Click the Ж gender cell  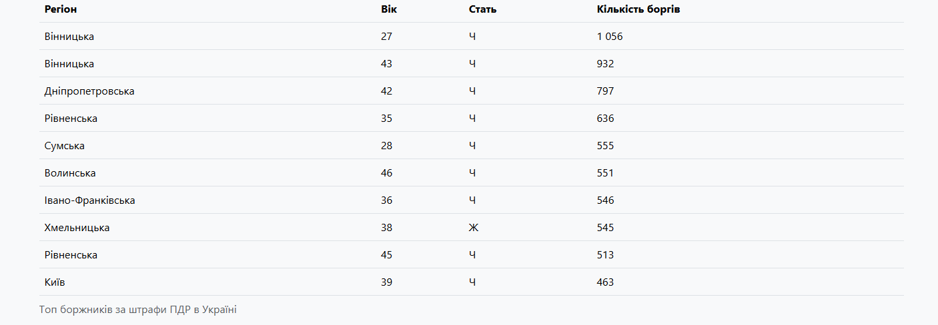474,228
